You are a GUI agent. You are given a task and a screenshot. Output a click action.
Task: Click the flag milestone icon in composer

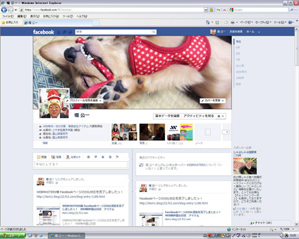tap(117, 157)
